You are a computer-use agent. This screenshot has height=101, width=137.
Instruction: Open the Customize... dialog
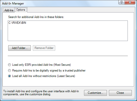(x=95, y=93)
